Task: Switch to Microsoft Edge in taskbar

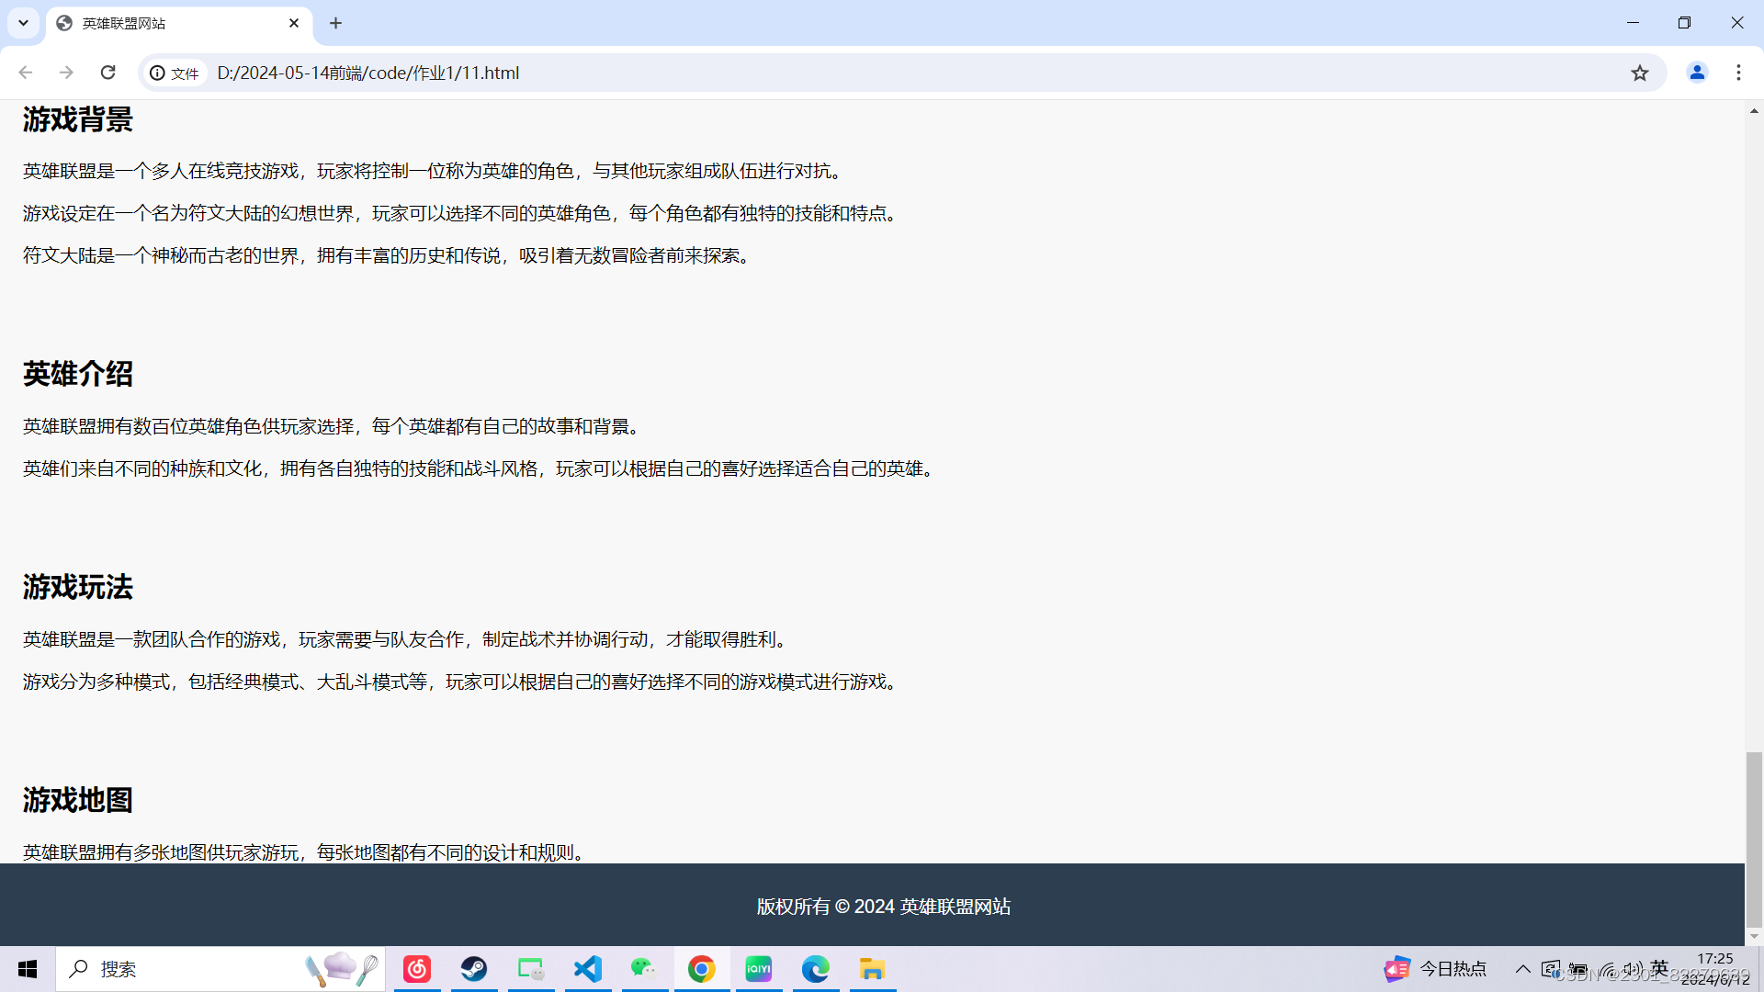Action: [x=816, y=969]
